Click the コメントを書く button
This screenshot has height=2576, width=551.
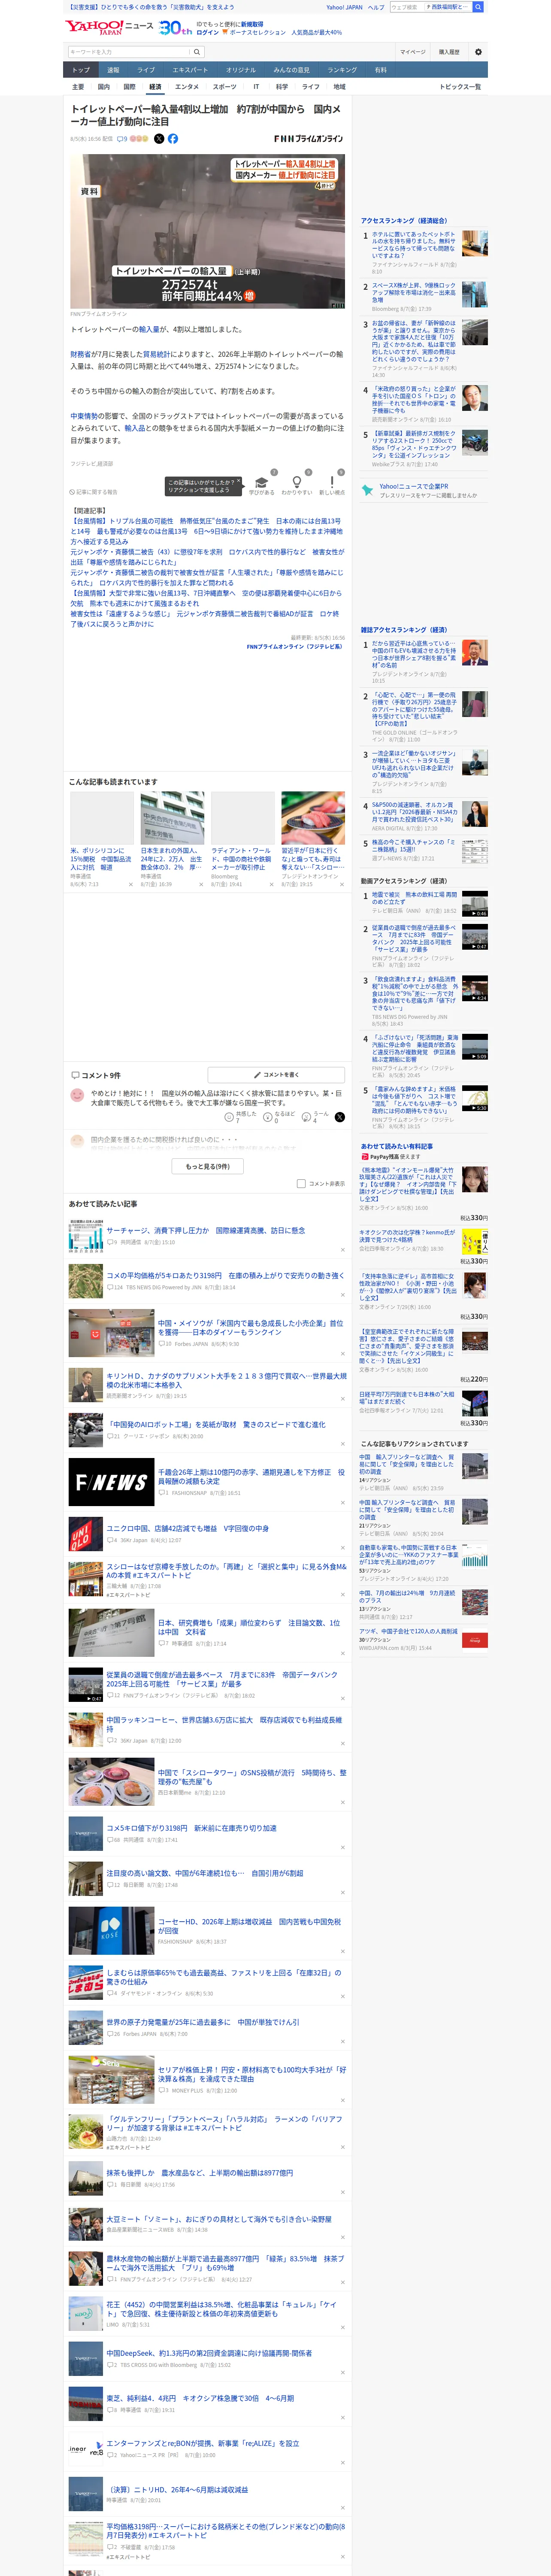pos(276,1075)
